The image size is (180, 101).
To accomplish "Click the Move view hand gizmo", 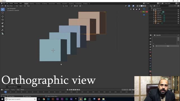I will (x=136, y=9).
